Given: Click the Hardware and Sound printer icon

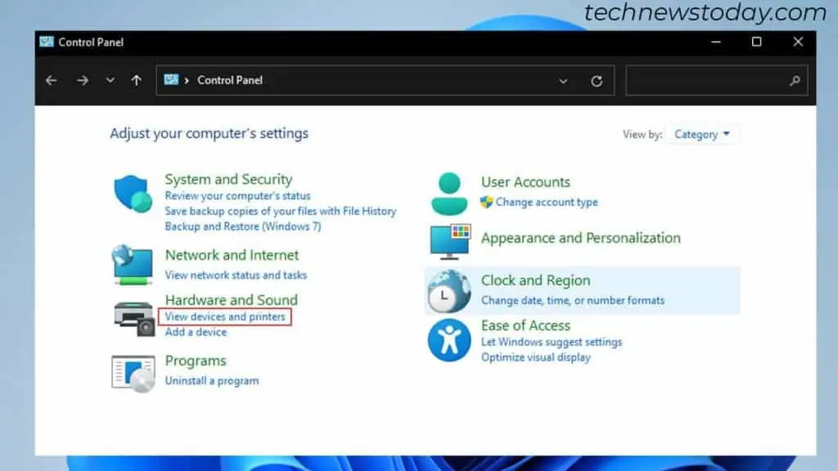Looking at the screenshot, I should (133, 317).
